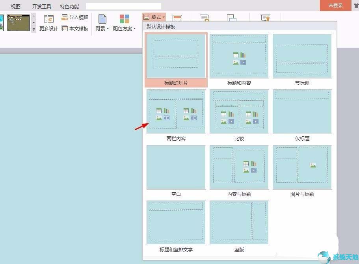Open the 视图 ribbon tab

(16, 6)
